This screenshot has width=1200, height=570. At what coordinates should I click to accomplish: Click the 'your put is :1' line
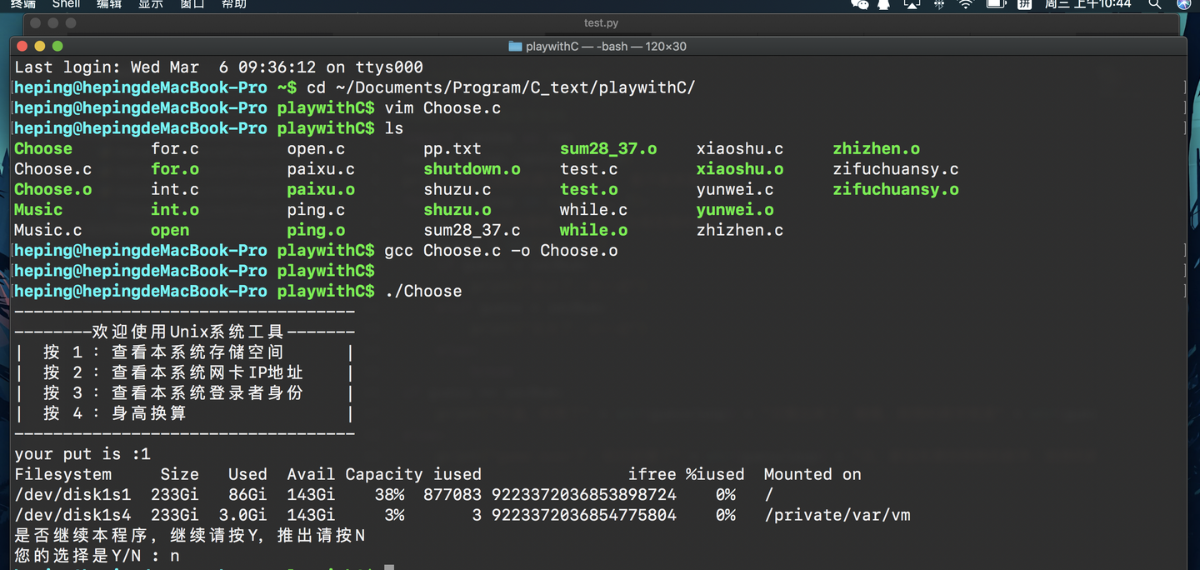point(82,455)
